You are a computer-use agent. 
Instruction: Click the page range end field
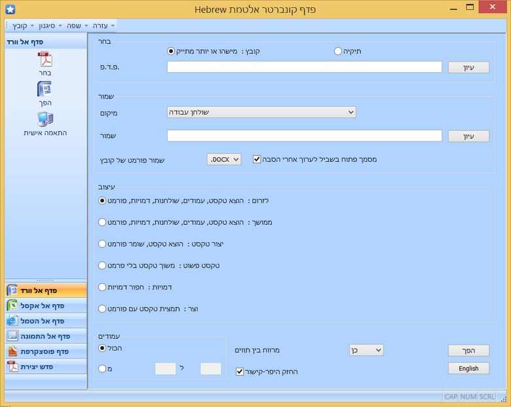[210, 368]
